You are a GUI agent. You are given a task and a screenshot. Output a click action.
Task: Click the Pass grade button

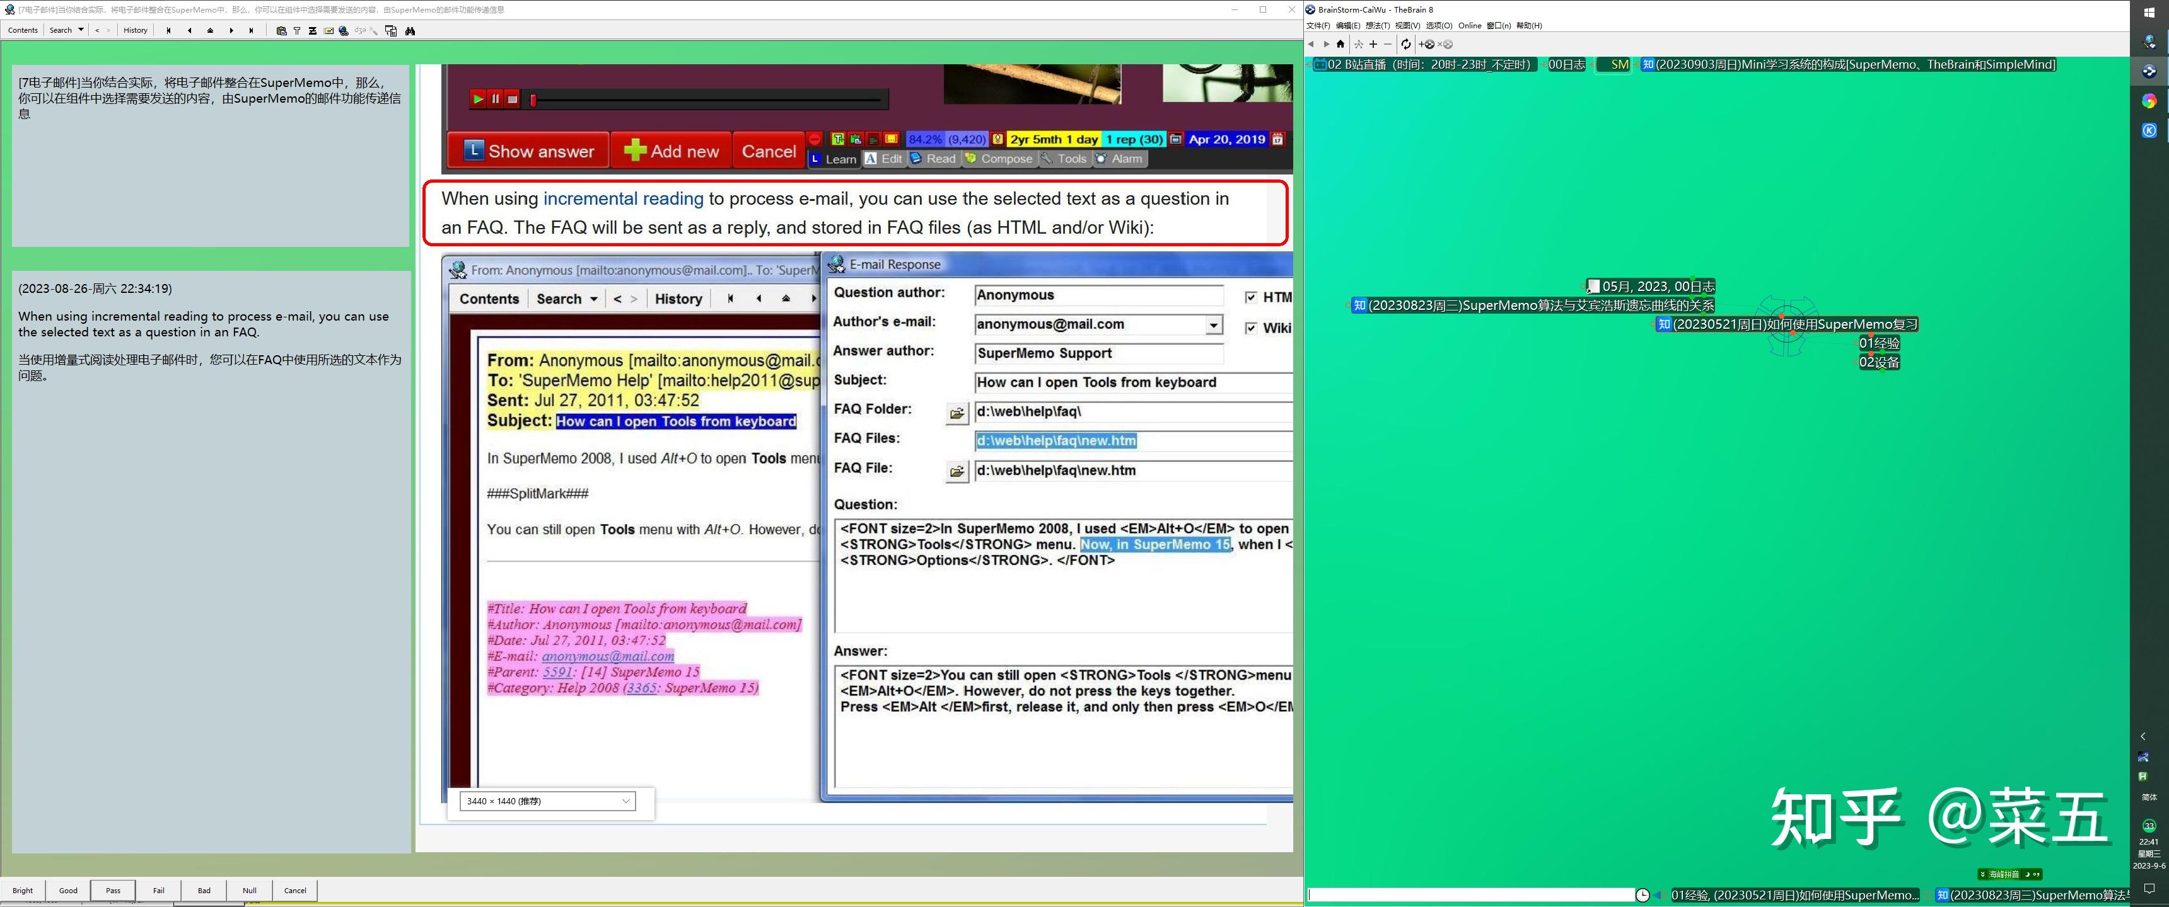click(x=113, y=890)
